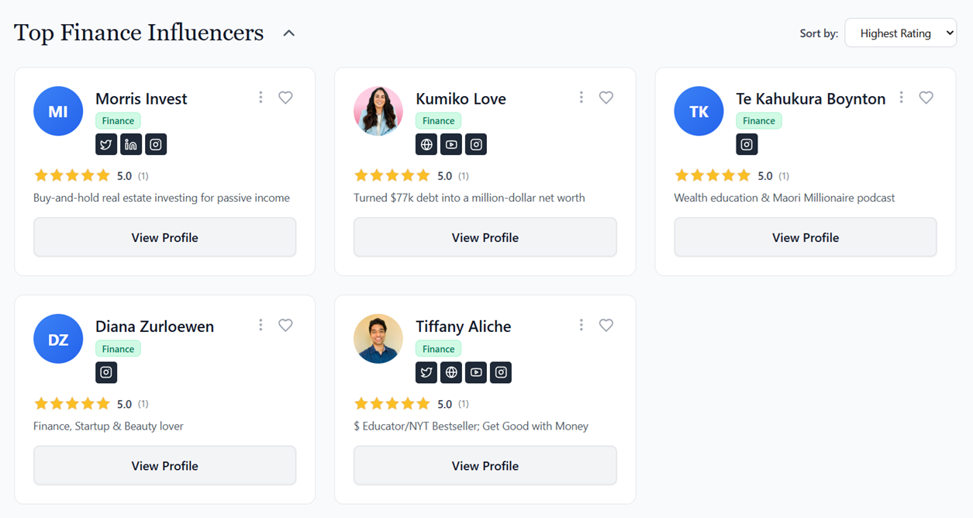Click the LinkedIn icon on Morris Invest card

coord(131,144)
